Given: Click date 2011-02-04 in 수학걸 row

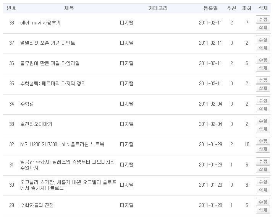Looking at the screenshot, I should (210, 104).
